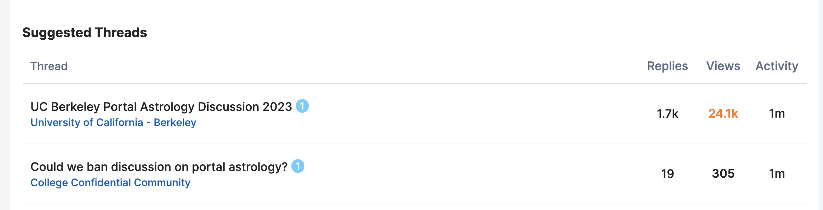Visit the College Confidential Community category link
The image size is (823, 210).
pyautogui.click(x=110, y=183)
